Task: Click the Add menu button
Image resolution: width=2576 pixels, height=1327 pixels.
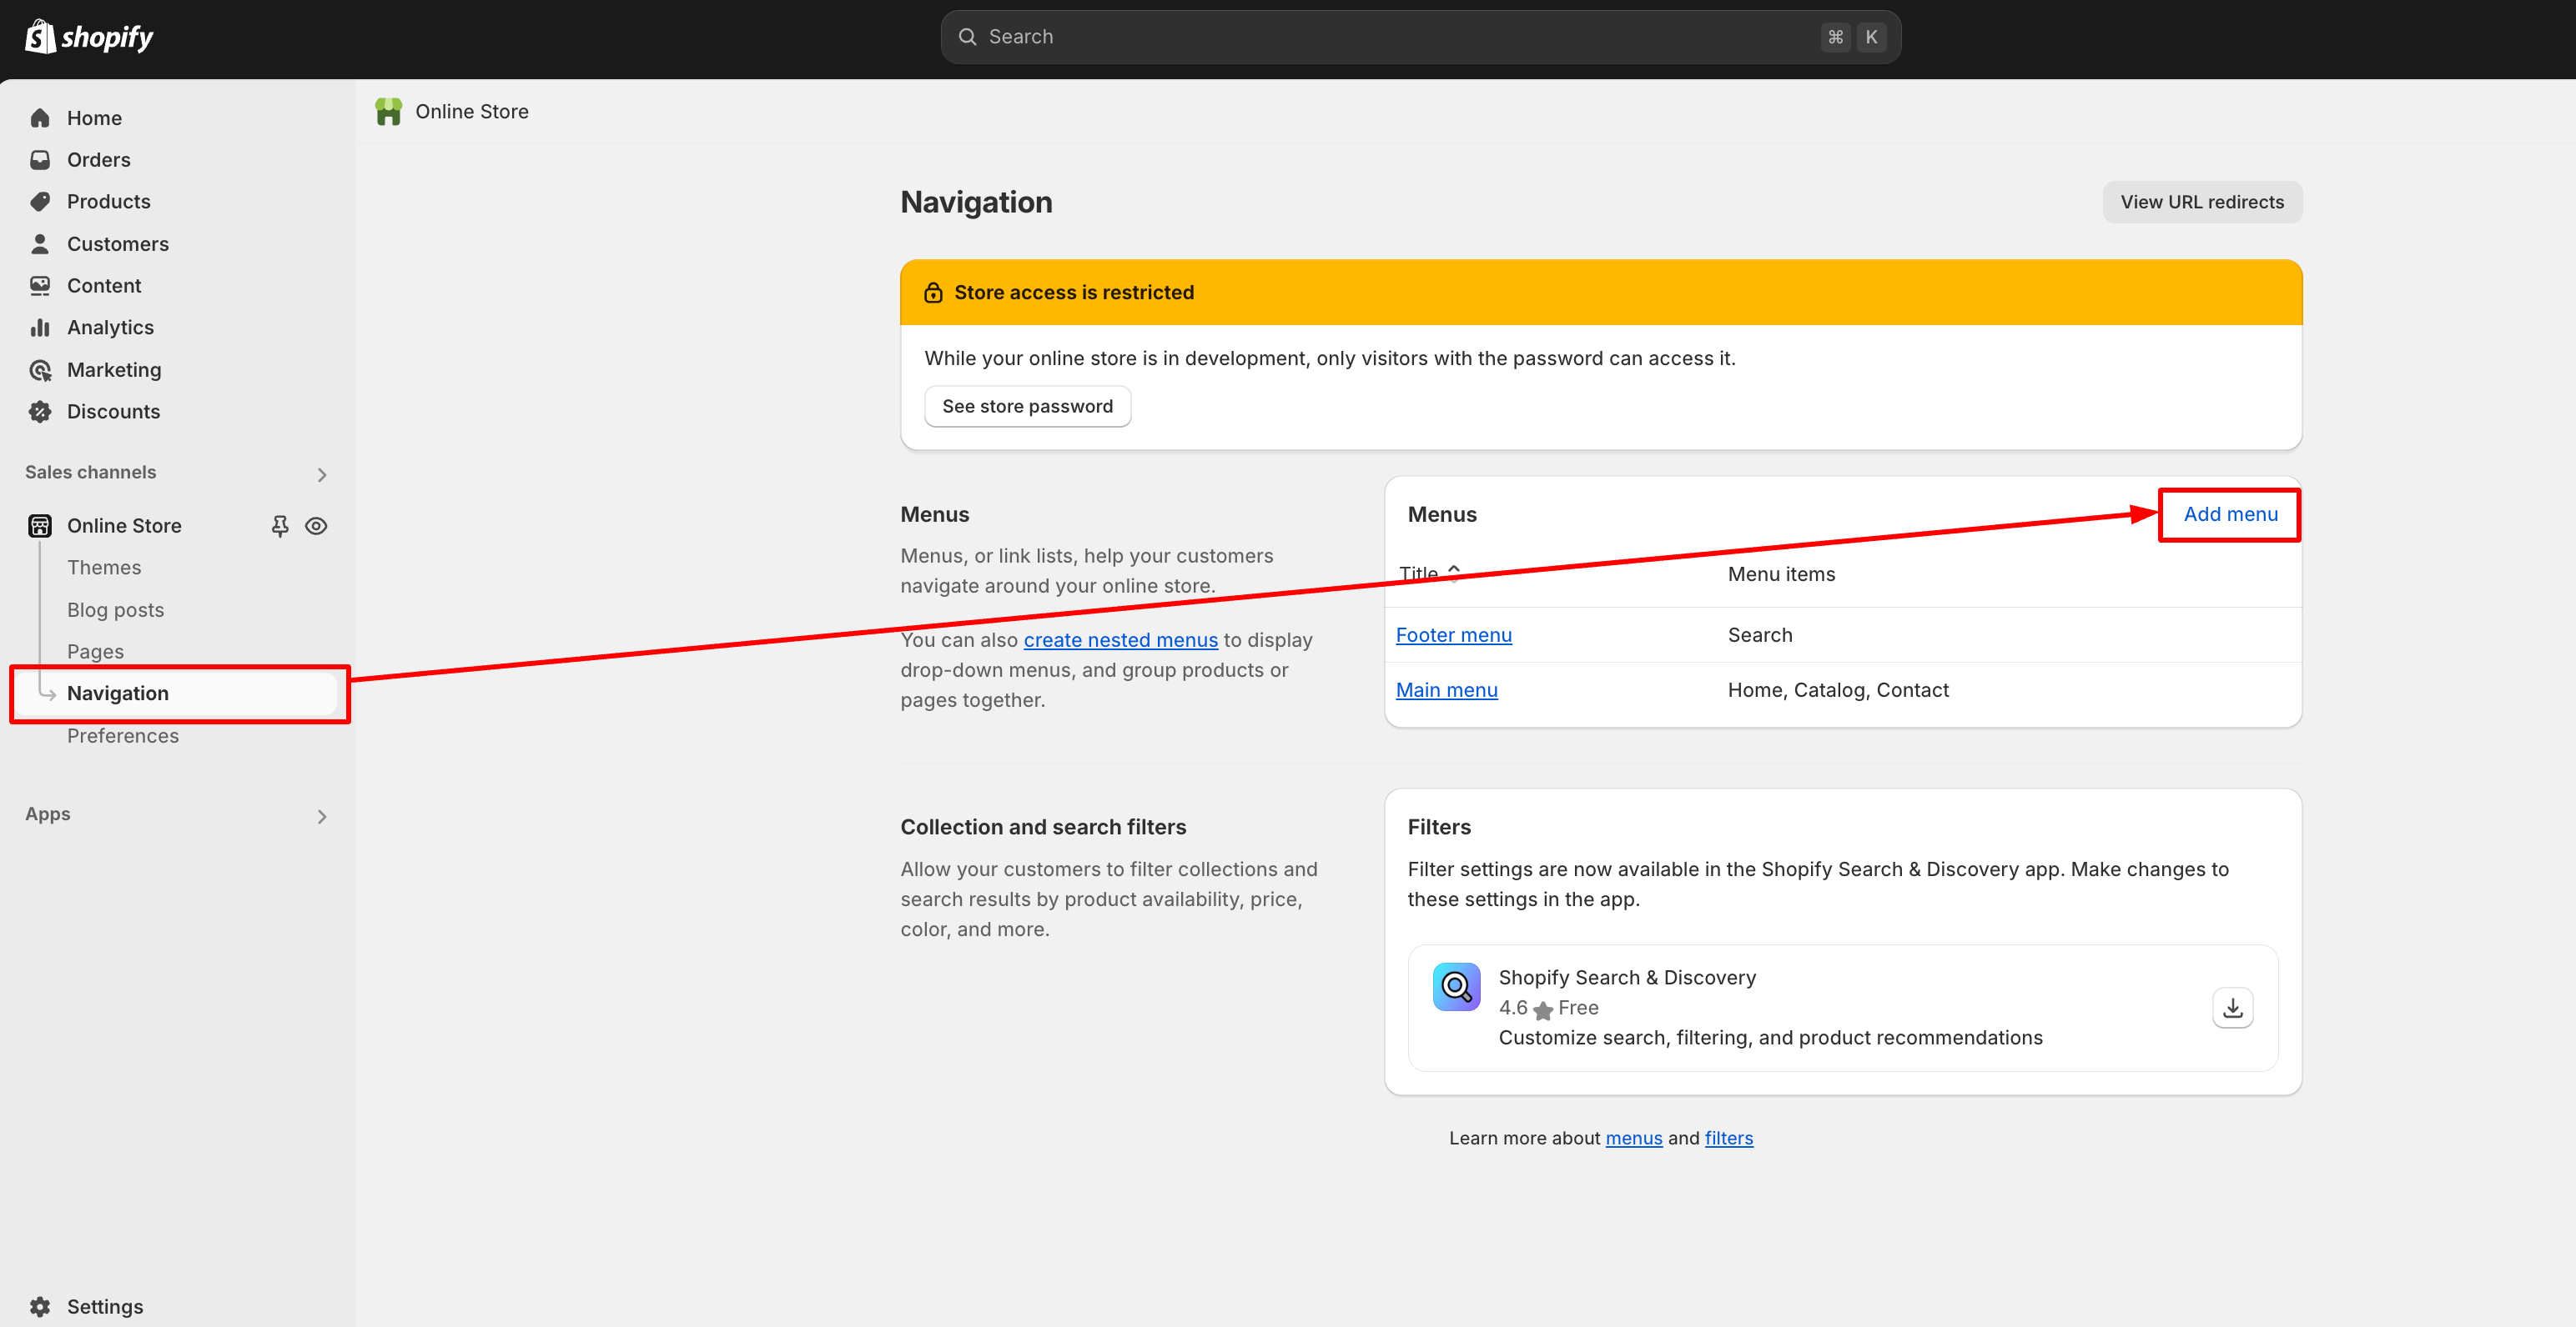Action: (2229, 514)
